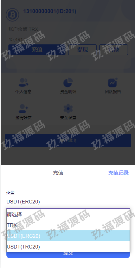Click the account title 13100000001(ID:201)
Viewport: 135px width, 268px height.
point(50,11)
